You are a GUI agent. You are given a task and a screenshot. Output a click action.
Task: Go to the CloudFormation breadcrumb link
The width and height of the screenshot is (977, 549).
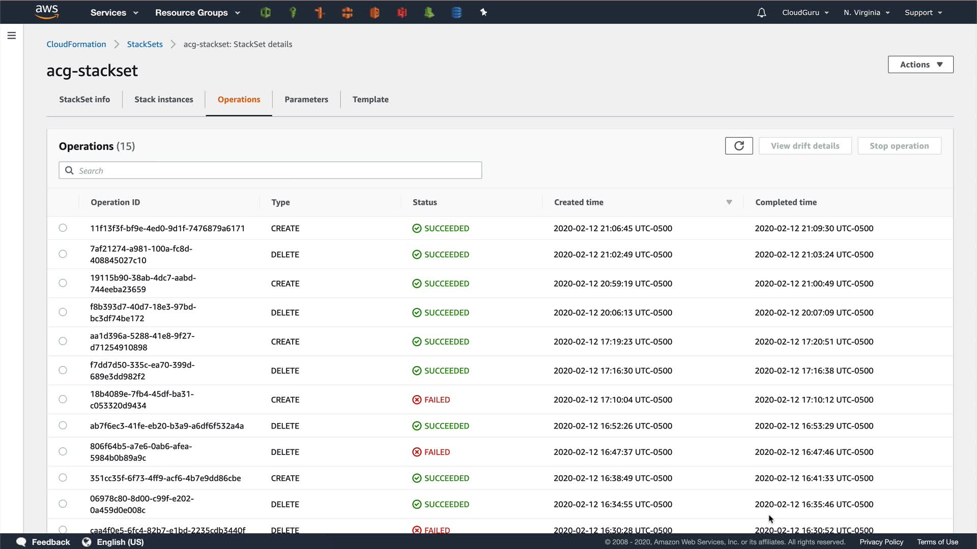pyautogui.click(x=76, y=44)
